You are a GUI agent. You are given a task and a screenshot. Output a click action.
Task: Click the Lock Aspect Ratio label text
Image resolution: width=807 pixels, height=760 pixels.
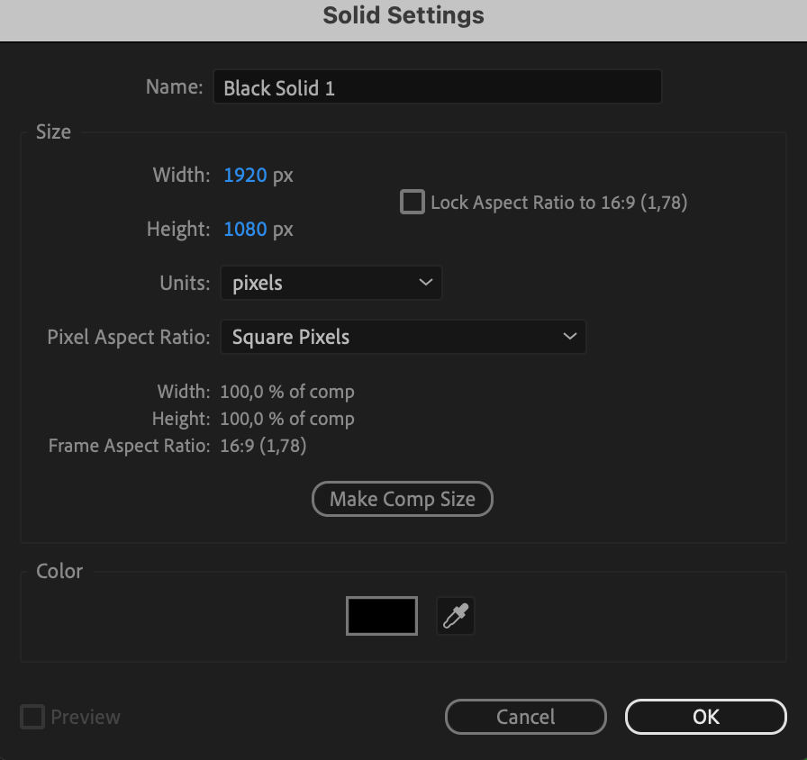558,203
